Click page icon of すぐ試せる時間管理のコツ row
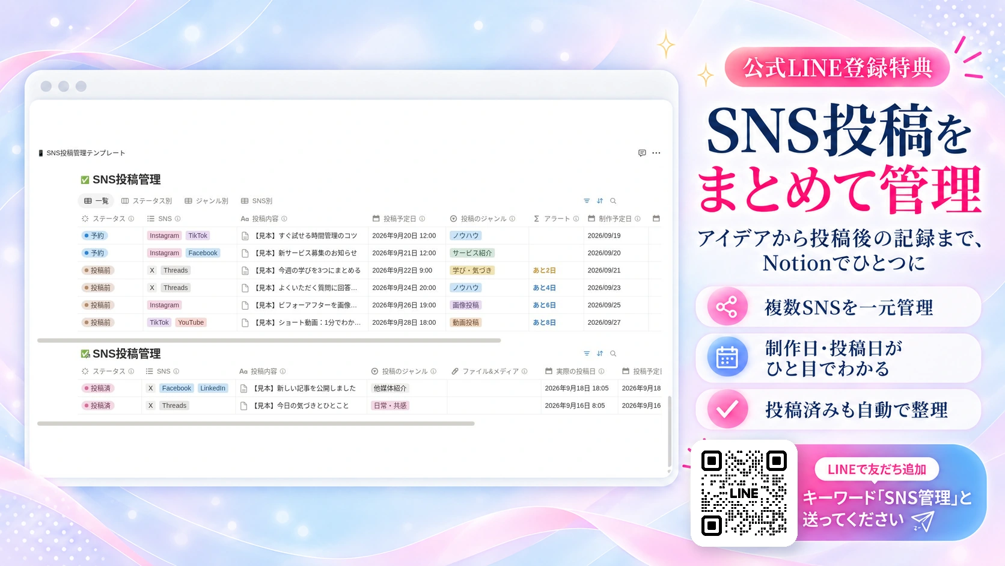The image size is (1005, 566). (245, 236)
